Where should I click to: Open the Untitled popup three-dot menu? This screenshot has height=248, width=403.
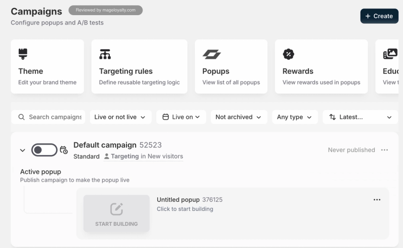click(377, 200)
